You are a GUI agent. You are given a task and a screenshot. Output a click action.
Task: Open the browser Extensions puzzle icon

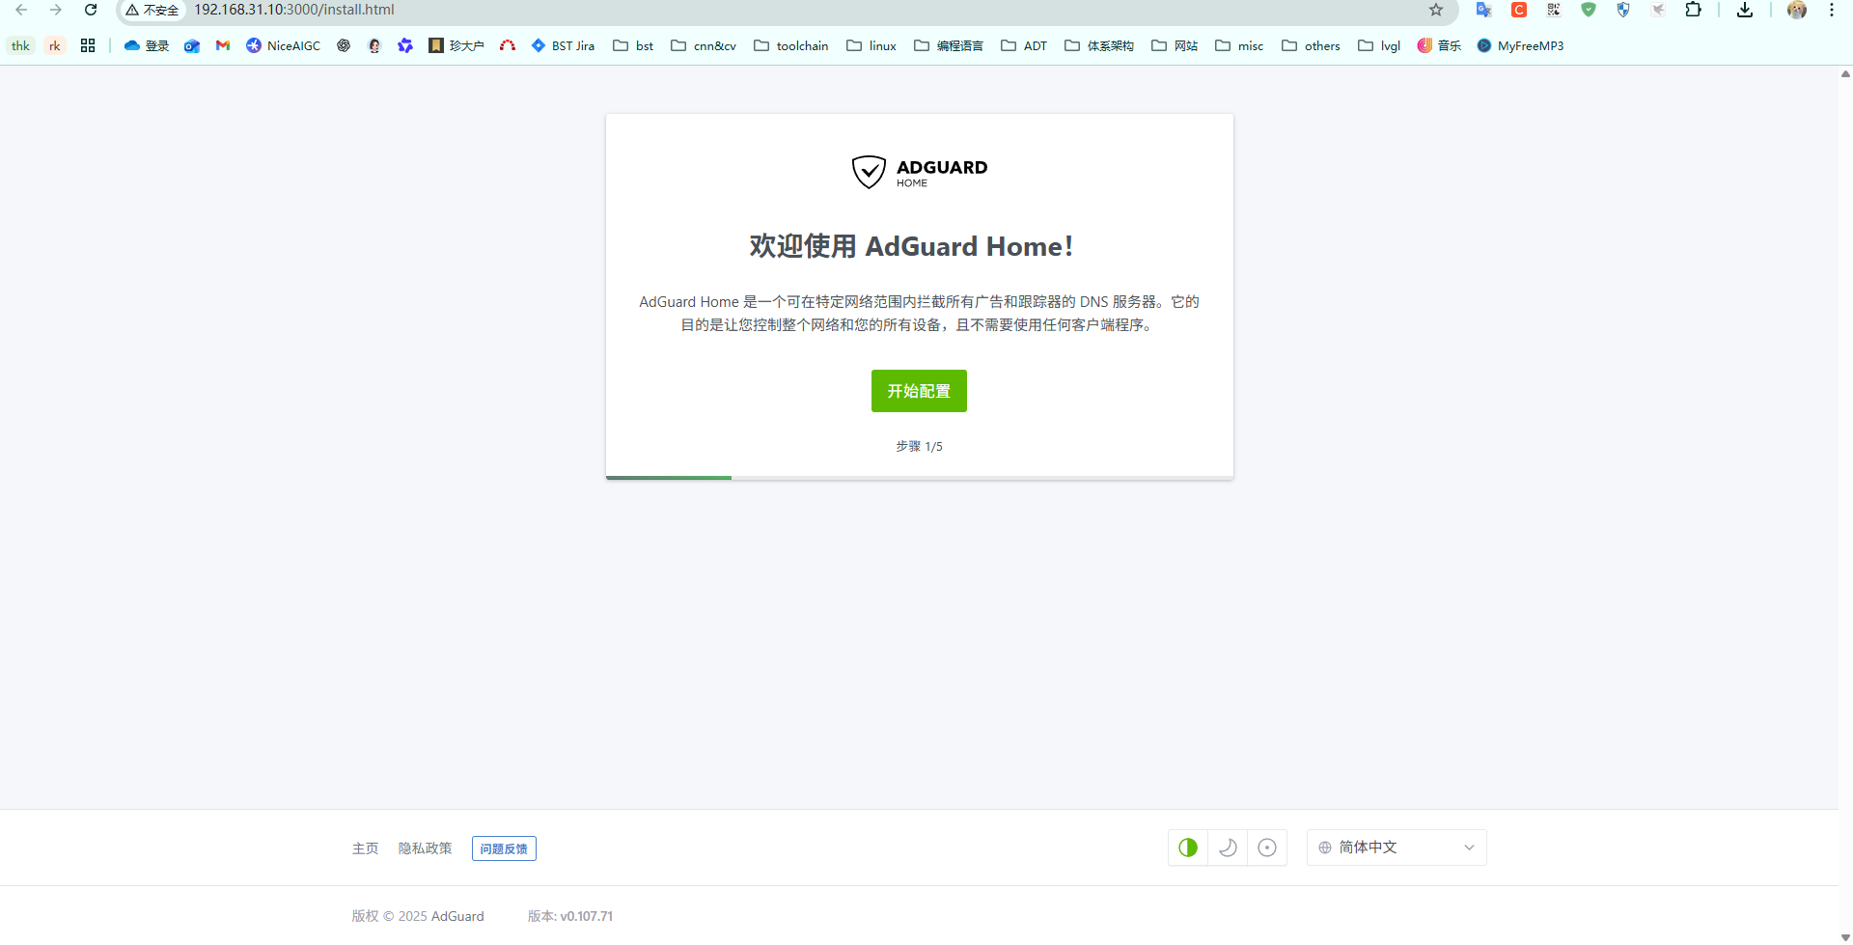pyautogui.click(x=1693, y=10)
